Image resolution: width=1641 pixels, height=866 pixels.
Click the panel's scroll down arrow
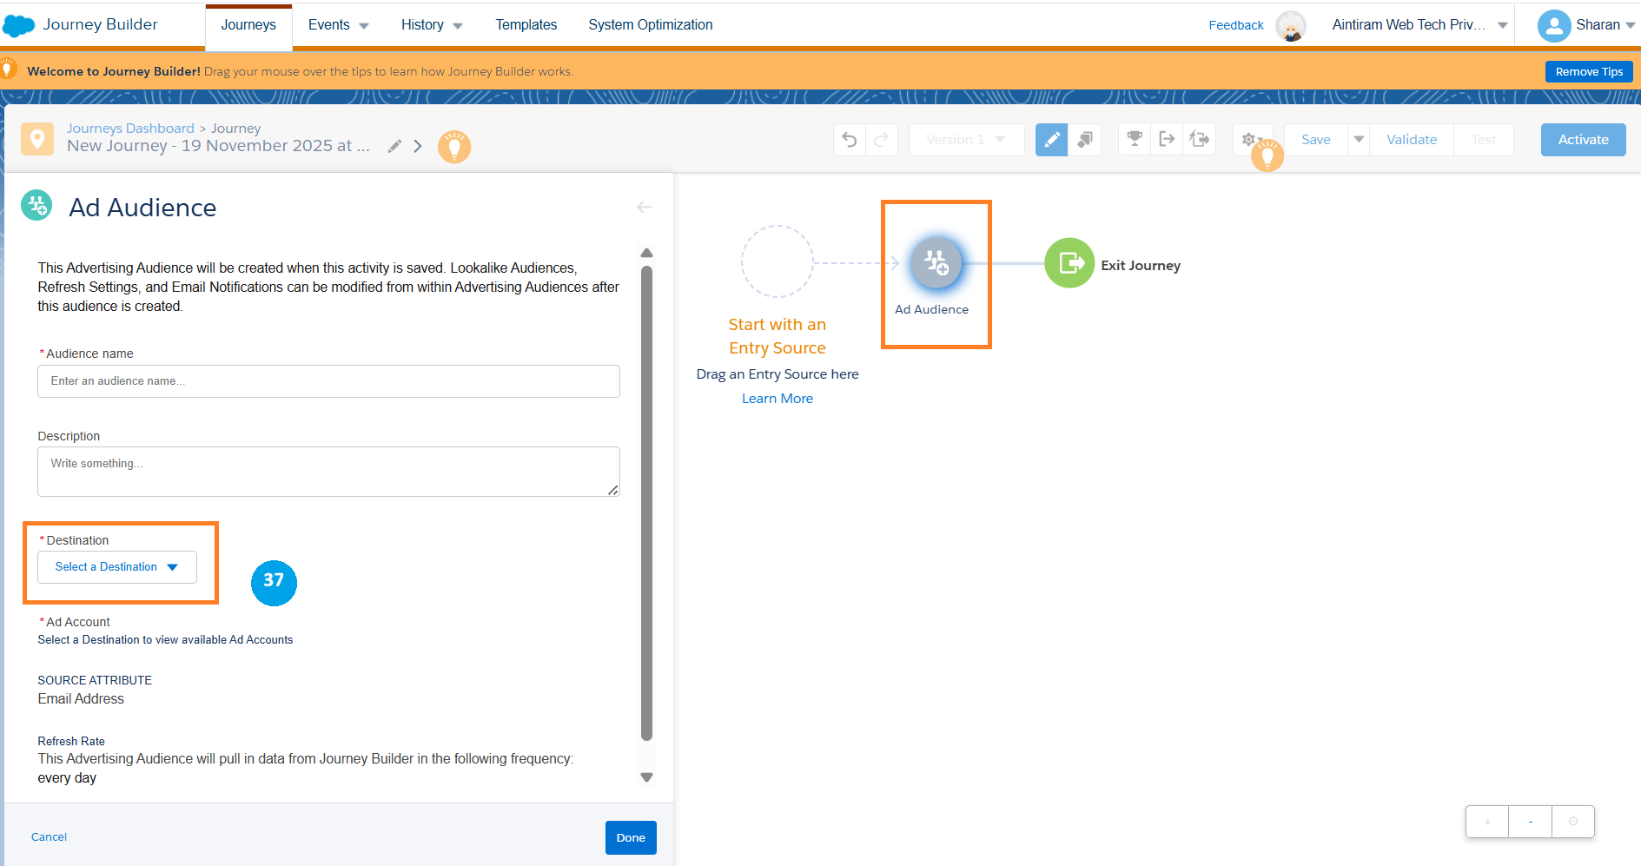tap(646, 777)
